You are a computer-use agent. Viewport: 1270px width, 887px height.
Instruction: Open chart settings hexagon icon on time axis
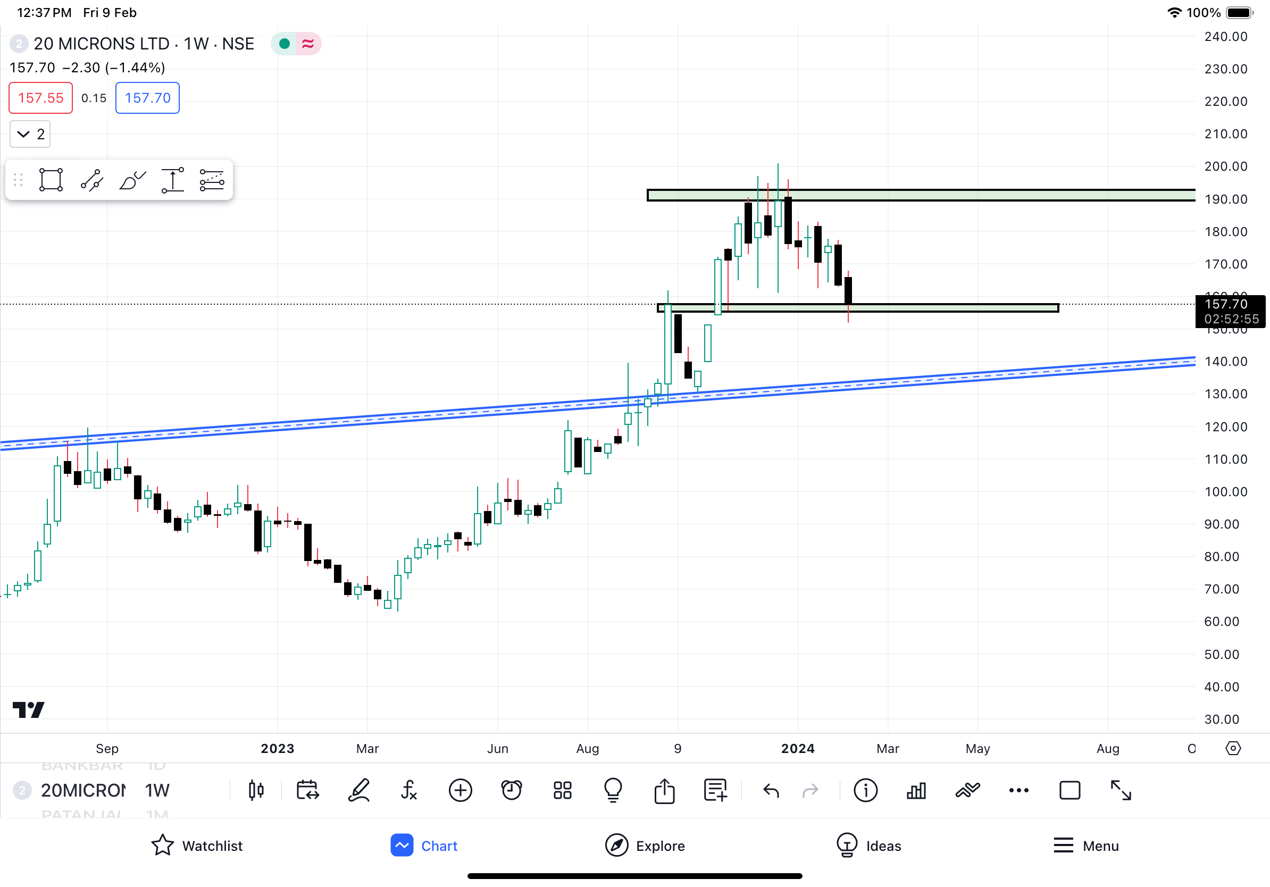click(1233, 748)
